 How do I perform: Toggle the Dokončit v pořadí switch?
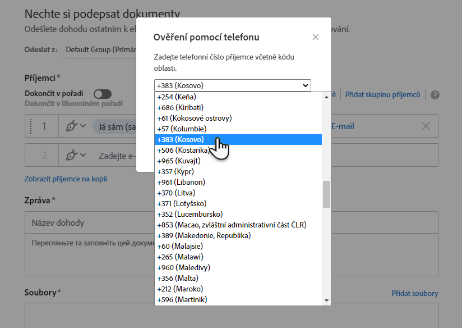click(103, 94)
